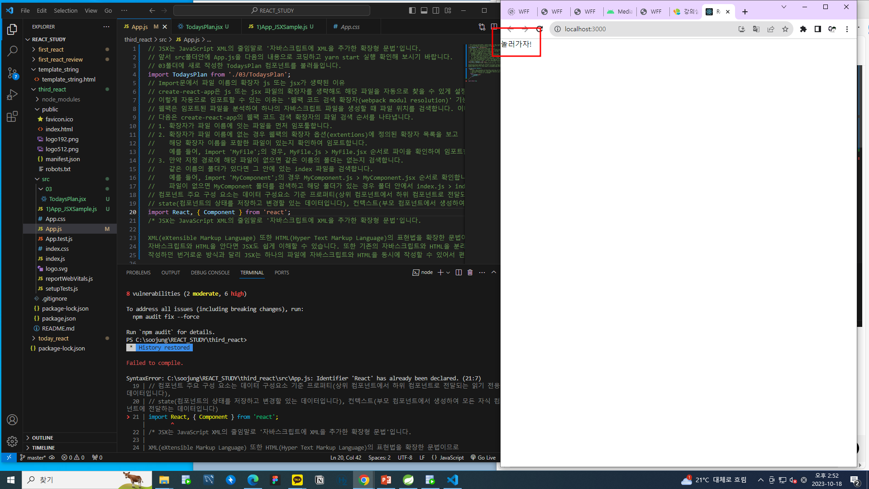This screenshot has height=489, width=869.
Task: Open the Search view in activity bar
Action: [12, 51]
